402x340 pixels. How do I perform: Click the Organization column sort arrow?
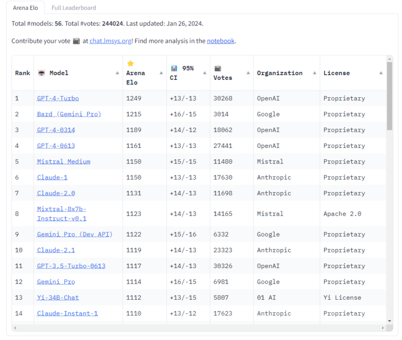[314, 73]
